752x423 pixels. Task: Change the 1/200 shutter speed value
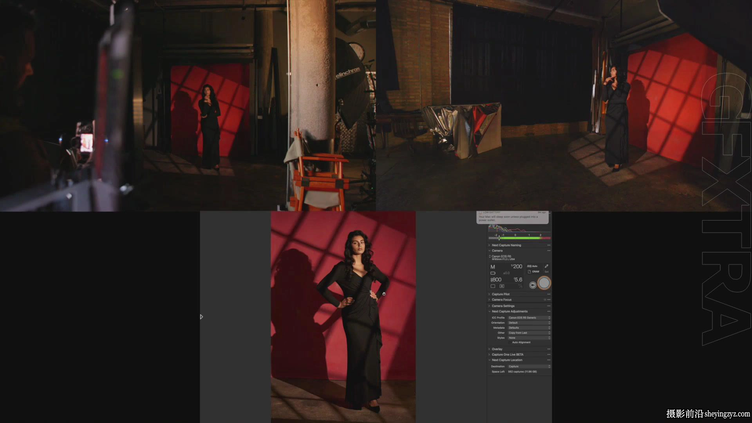tap(517, 266)
